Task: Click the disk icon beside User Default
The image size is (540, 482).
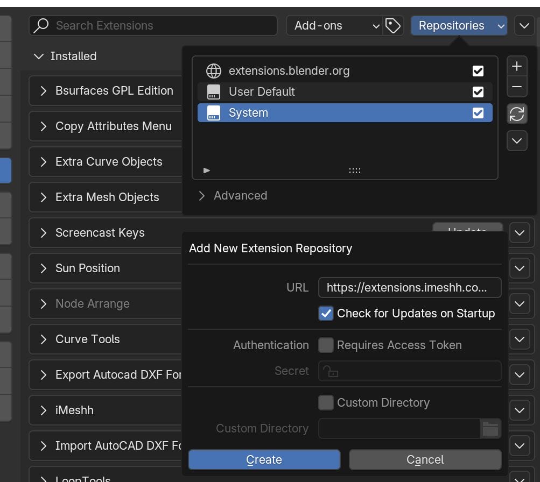Action: [214, 92]
